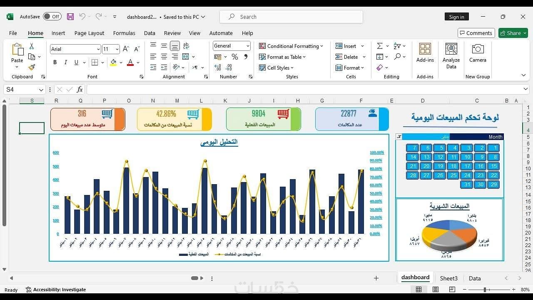Expand Format as Table menu
The width and height of the screenshot is (533, 300).
tap(282, 57)
